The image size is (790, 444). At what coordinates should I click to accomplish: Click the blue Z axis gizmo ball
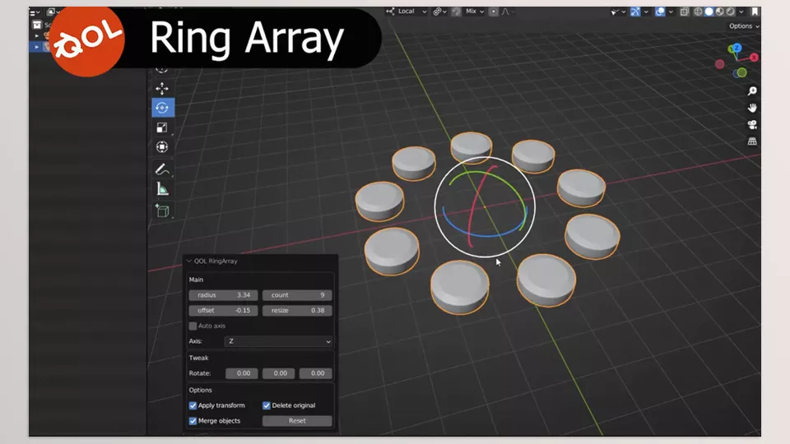[x=736, y=49]
